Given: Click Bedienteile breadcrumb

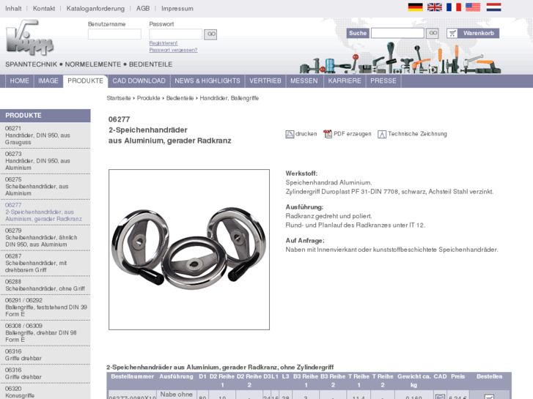Looking at the screenshot, I should click(x=180, y=98).
